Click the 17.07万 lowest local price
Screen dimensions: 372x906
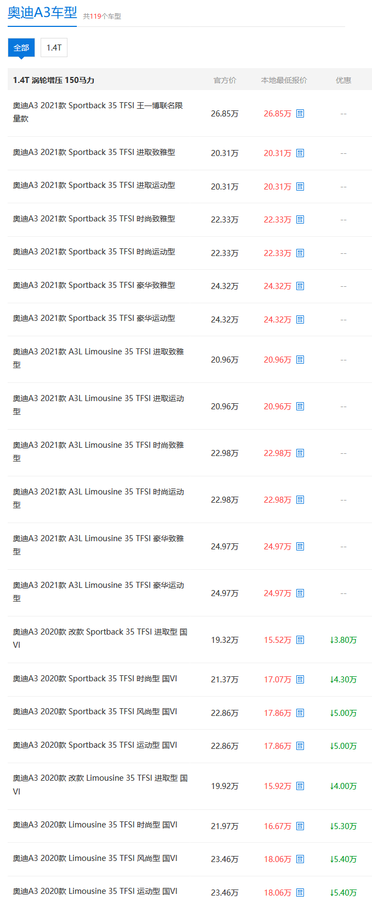click(x=277, y=680)
